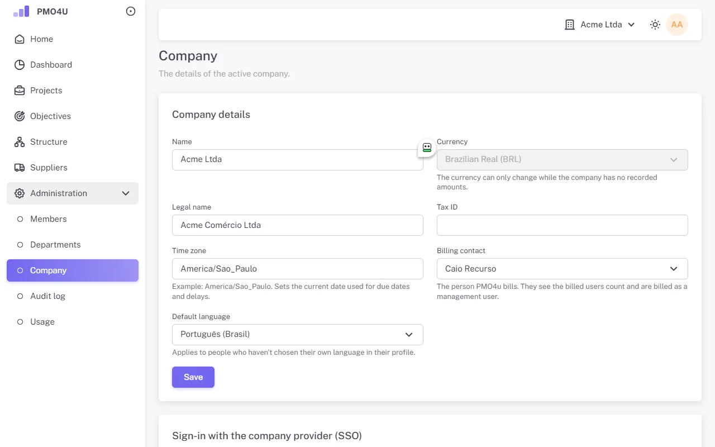Open the Default language dropdown
Screen dimensions: 715x447
(x=297, y=335)
